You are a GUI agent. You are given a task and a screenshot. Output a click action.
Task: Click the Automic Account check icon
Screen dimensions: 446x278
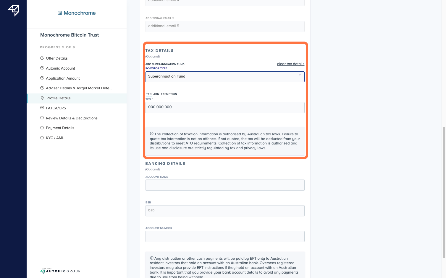(x=42, y=68)
